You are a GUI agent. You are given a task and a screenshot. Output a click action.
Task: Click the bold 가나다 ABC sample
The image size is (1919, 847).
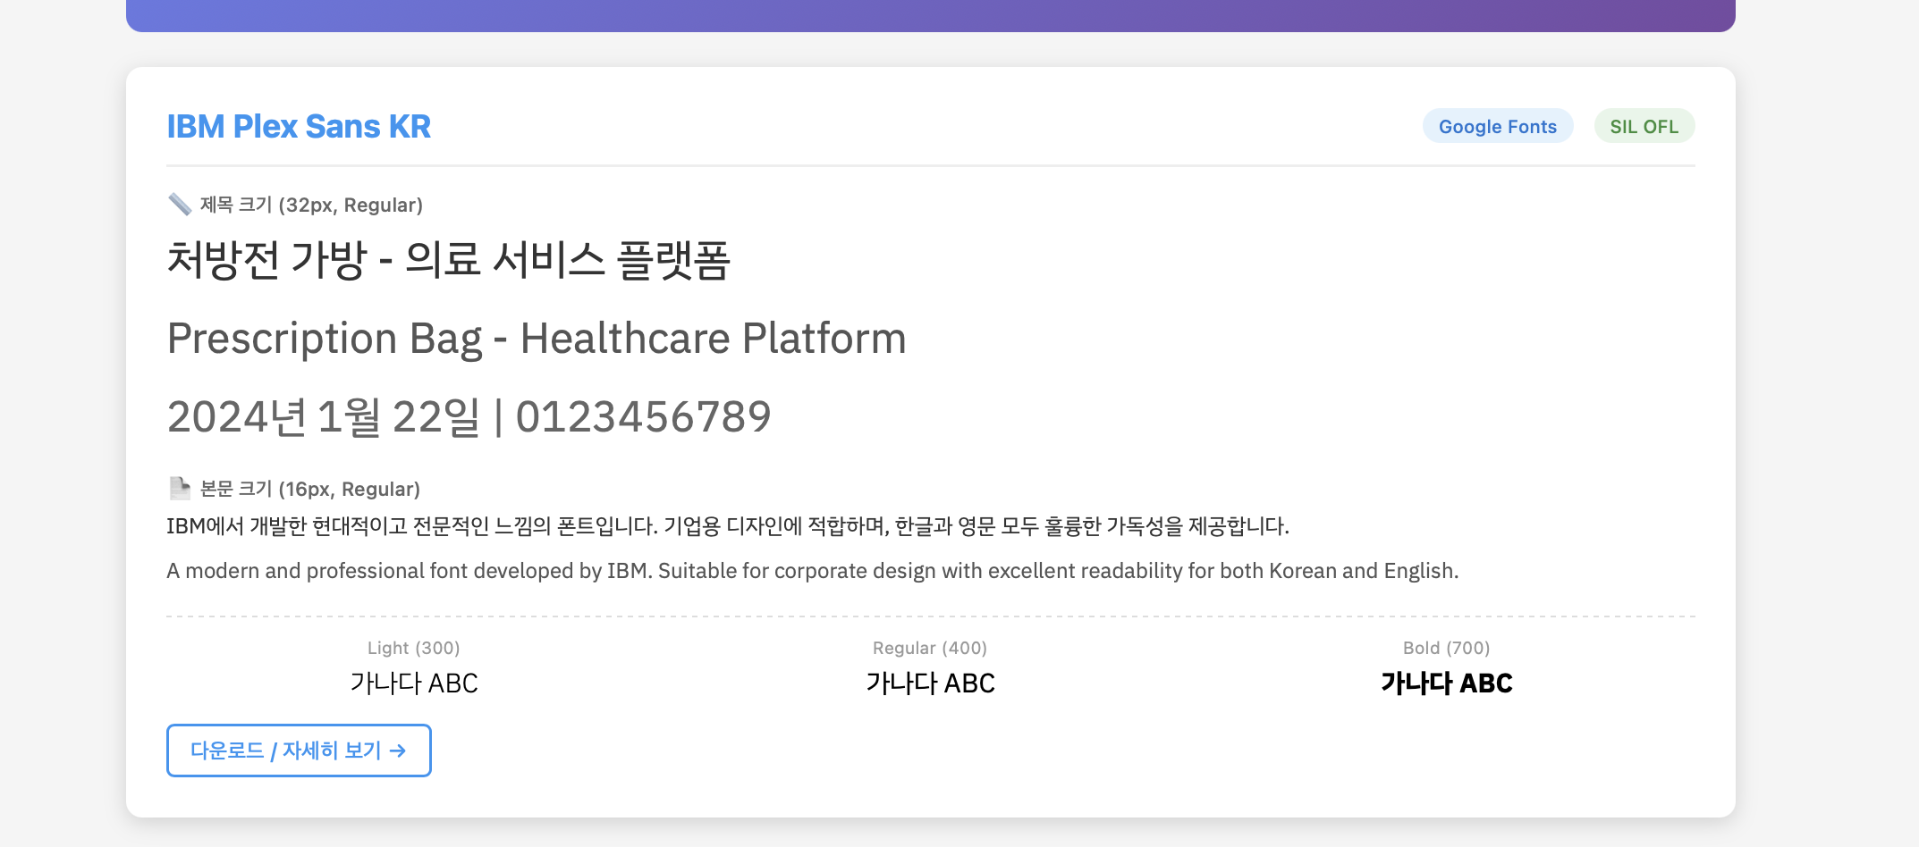(x=1447, y=683)
